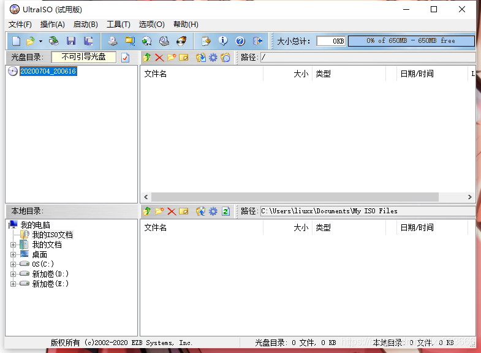Select 我的ISO文档 folder
This screenshot has width=481, height=353.
tap(53, 235)
